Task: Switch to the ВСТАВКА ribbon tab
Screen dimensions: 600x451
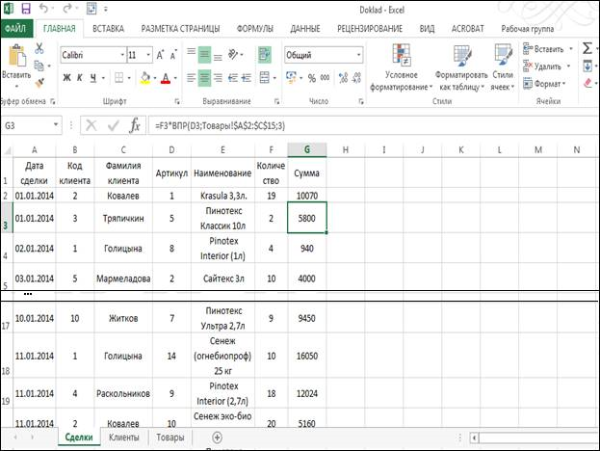Action: [108, 29]
